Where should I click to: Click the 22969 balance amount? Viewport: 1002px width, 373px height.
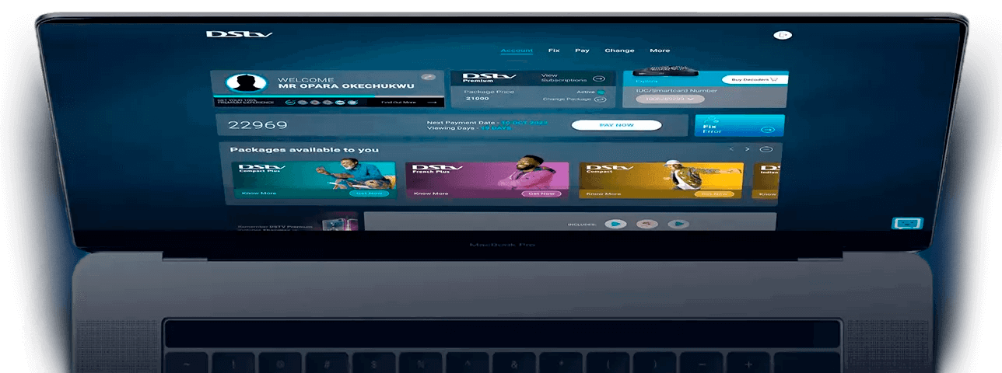(x=258, y=125)
